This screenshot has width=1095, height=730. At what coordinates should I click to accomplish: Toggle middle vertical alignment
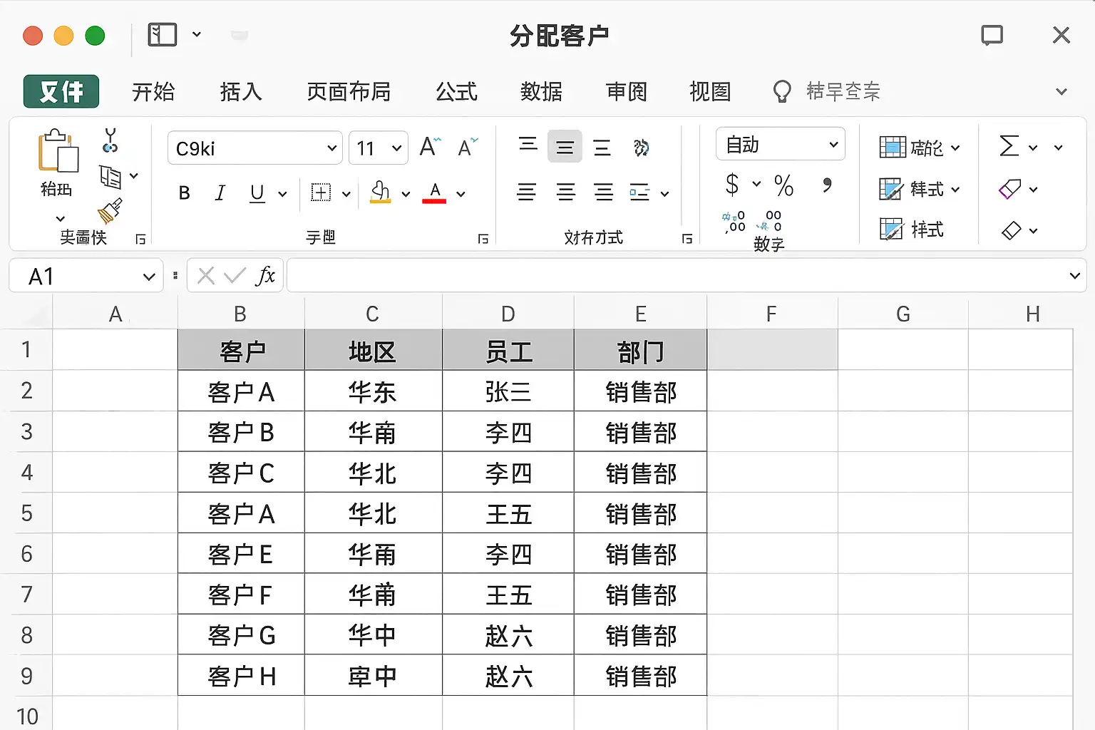click(565, 147)
